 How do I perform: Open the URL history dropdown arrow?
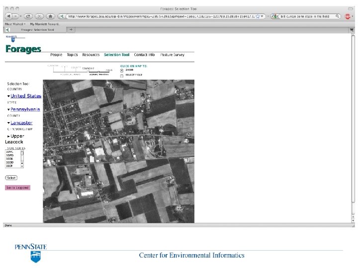pyautogui.click(x=262, y=16)
